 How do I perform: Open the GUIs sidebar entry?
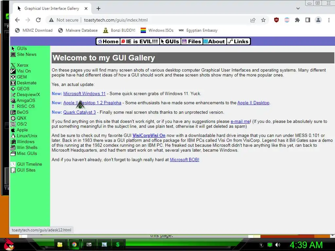tap(19, 48)
